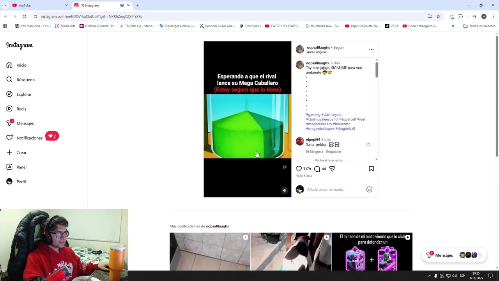Open 'Audio original' link
This screenshot has width=499, height=281.
pos(317,52)
